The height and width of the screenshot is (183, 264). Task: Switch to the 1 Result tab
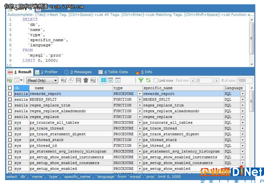(x=20, y=72)
